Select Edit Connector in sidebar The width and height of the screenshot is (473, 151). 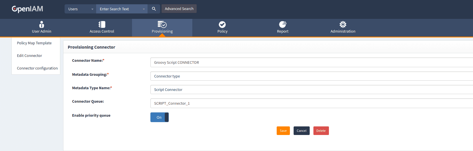coord(29,56)
